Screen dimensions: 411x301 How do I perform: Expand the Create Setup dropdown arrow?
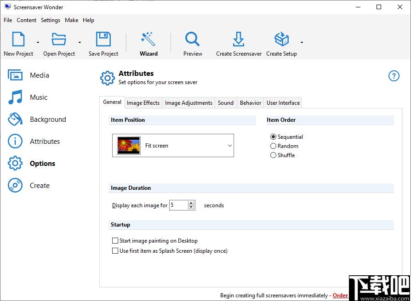point(302,42)
